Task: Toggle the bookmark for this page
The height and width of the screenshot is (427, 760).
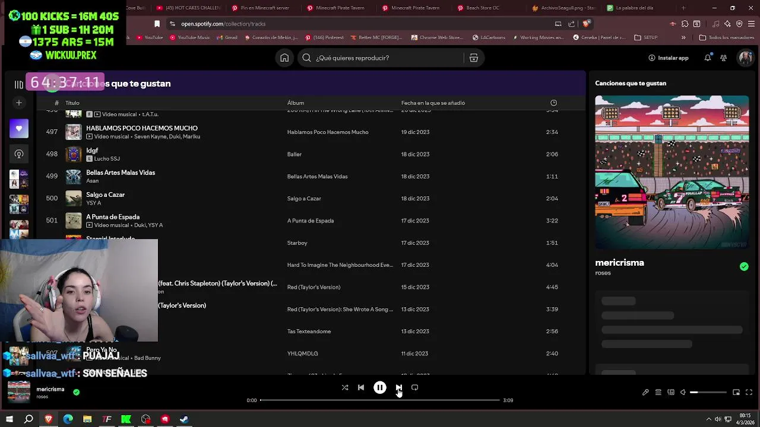Action: point(157,24)
